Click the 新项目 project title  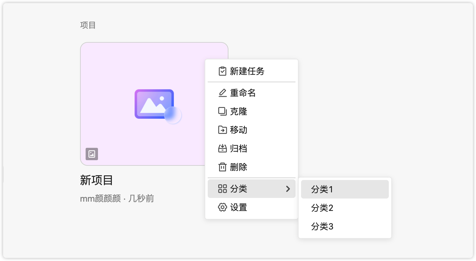coord(96,180)
